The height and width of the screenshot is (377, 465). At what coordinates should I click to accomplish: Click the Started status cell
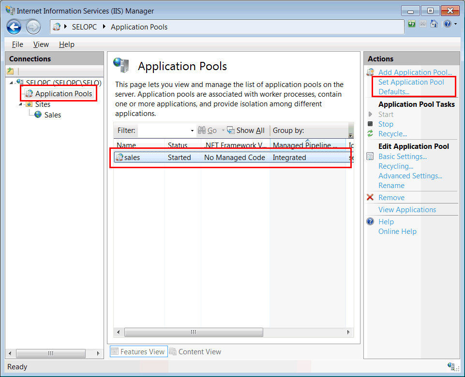tap(180, 158)
